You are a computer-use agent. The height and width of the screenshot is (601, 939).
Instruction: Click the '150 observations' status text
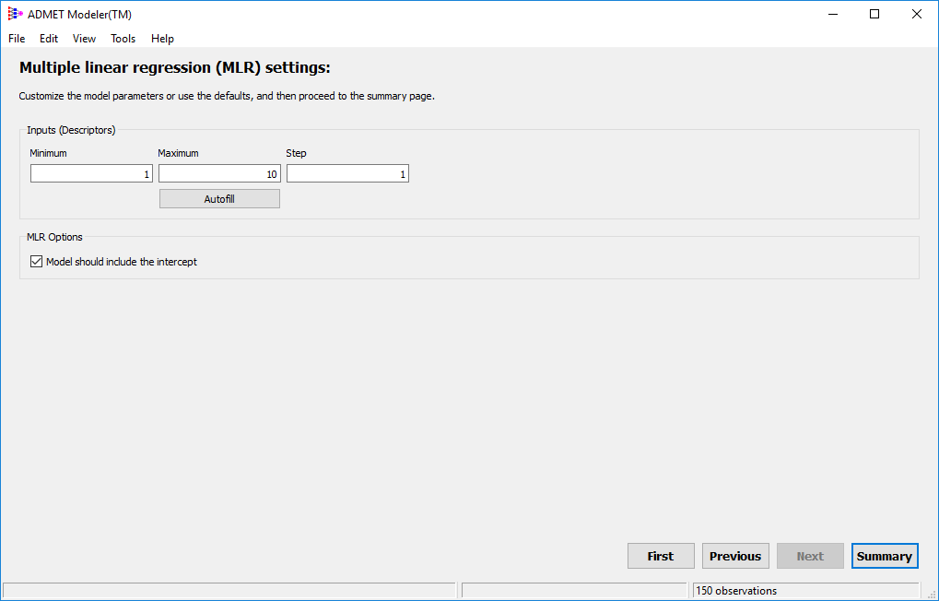(736, 591)
